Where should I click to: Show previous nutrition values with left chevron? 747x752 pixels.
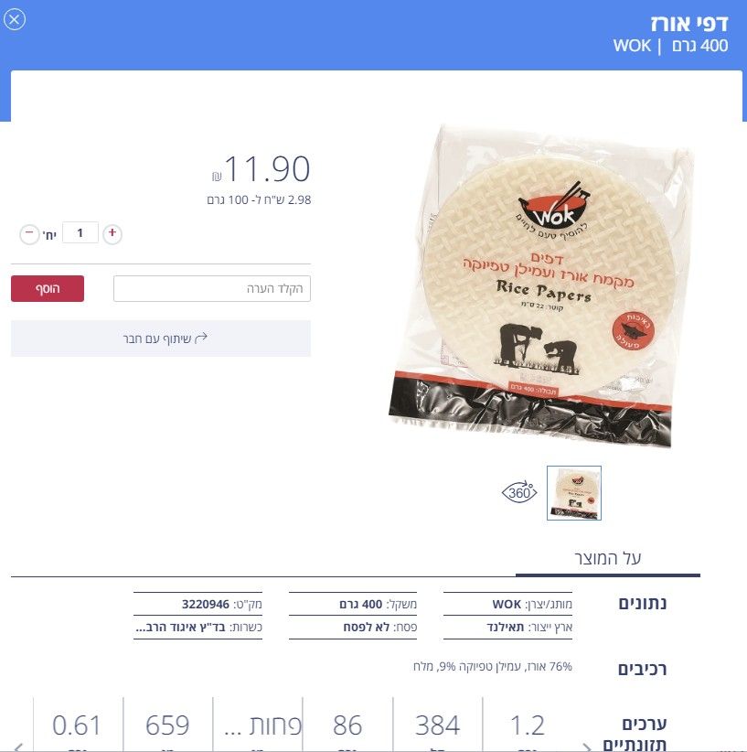[18, 747]
